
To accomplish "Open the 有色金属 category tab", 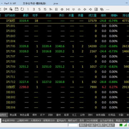I will [24, 115].
